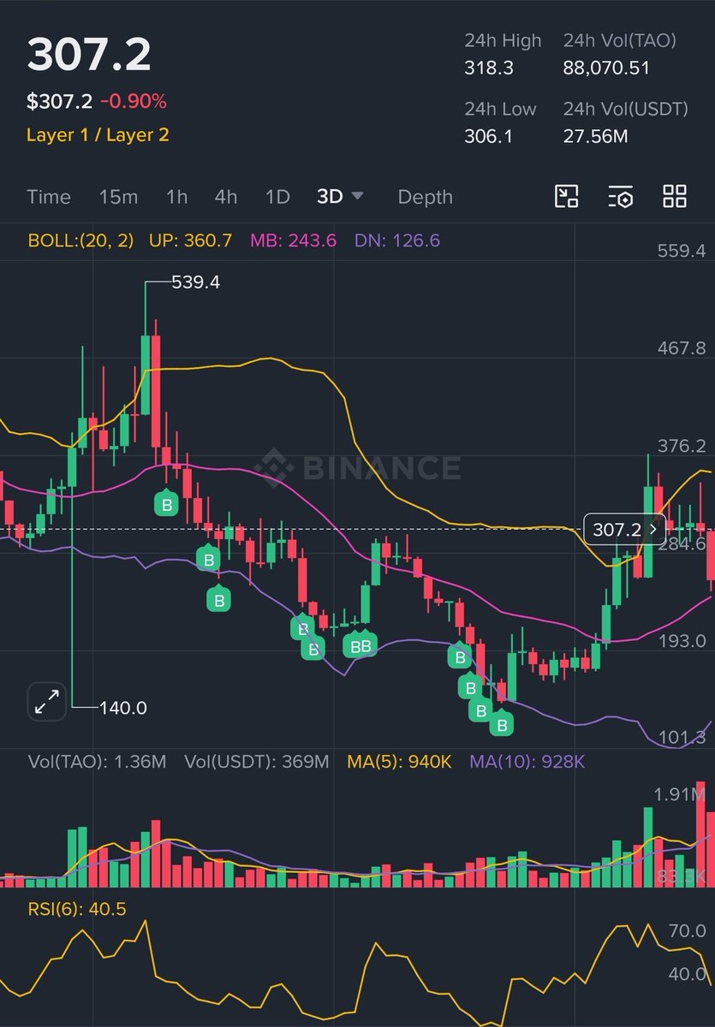Open the Depth chart tab

[426, 197]
